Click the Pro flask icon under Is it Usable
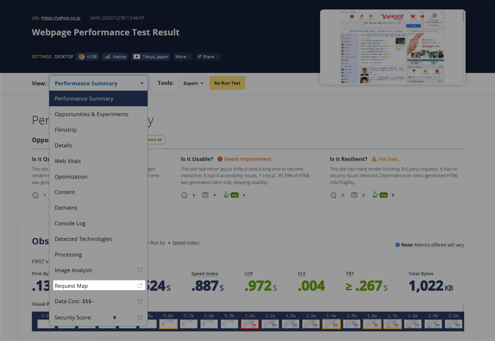495x341 pixels. pos(231,195)
